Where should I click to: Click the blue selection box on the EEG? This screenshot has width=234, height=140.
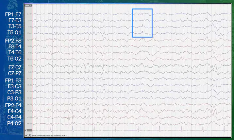142,23
